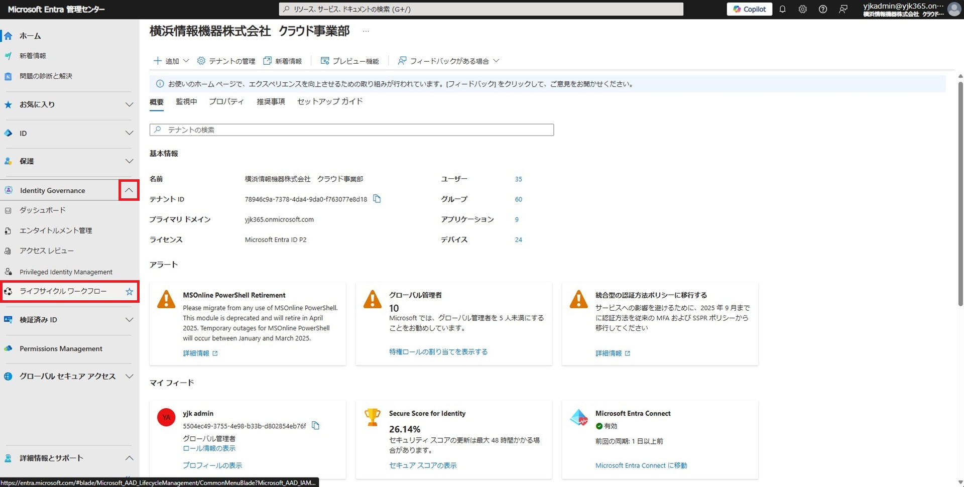Collapse the 詳細情報とサポート section chevron
Image resolution: width=964 pixels, height=487 pixels.
[x=129, y=458]
